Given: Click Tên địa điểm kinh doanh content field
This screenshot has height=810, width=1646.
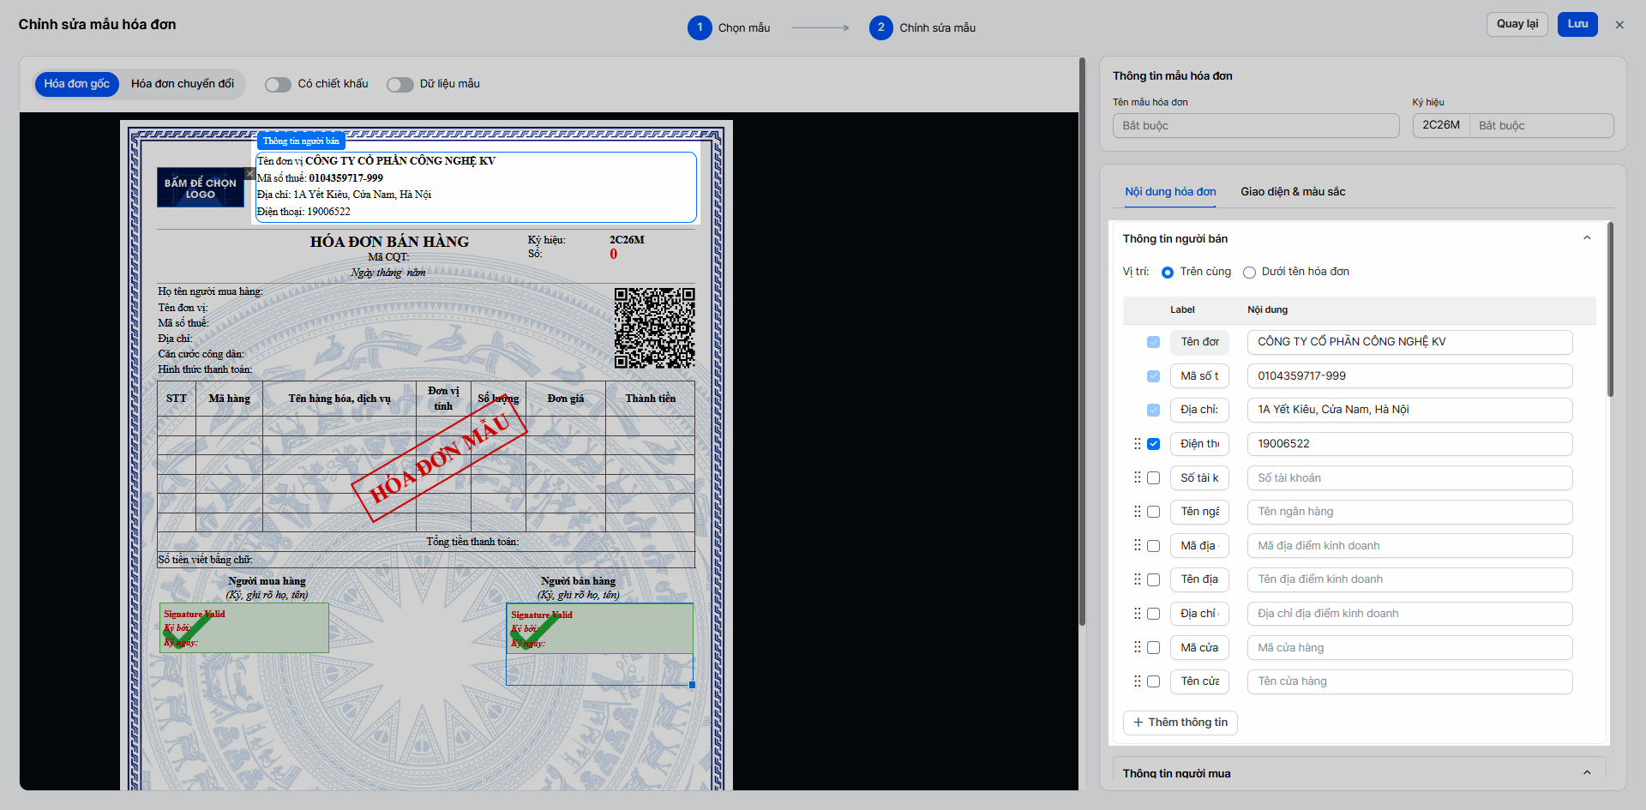Looking at the screenshot, I should point(1409,579).
